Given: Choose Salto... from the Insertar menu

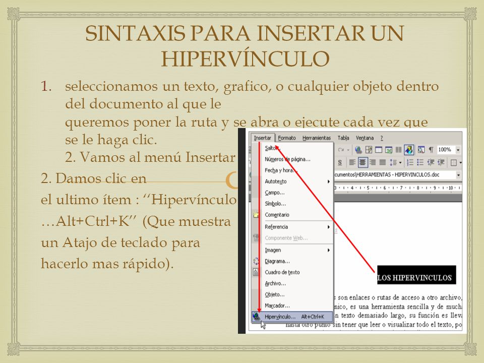Looking at the screenshot, I should coord(292,148).
